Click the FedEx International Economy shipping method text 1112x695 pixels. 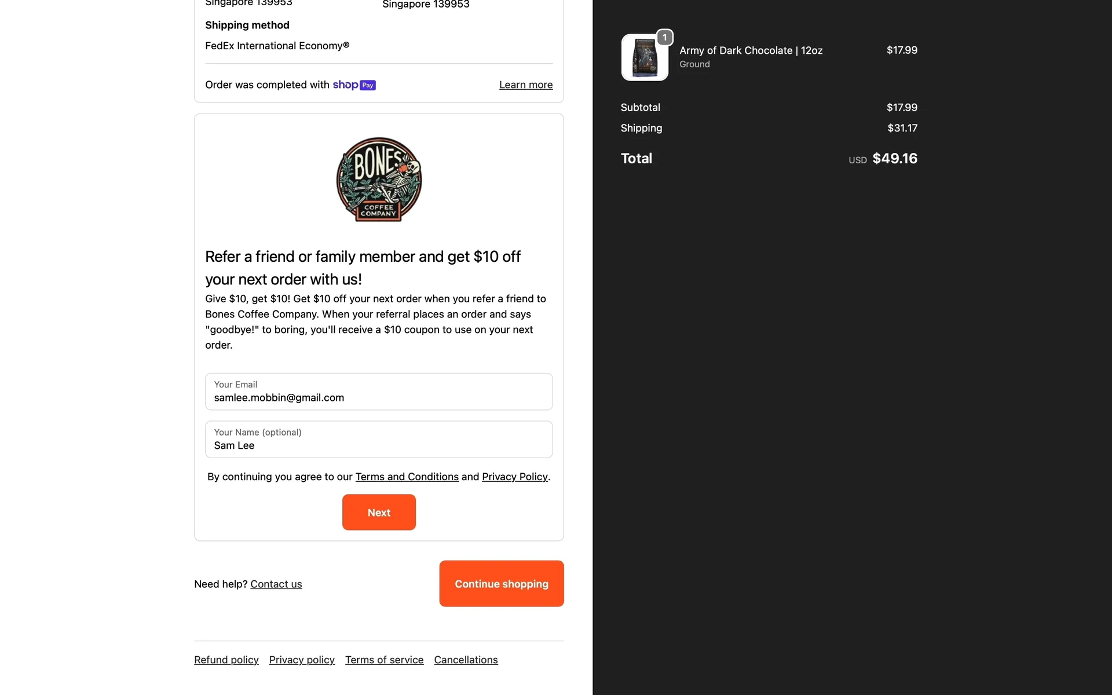pos(277,46)
